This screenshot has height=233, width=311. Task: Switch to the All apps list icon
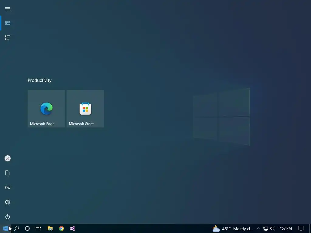(x=8, y=37)
